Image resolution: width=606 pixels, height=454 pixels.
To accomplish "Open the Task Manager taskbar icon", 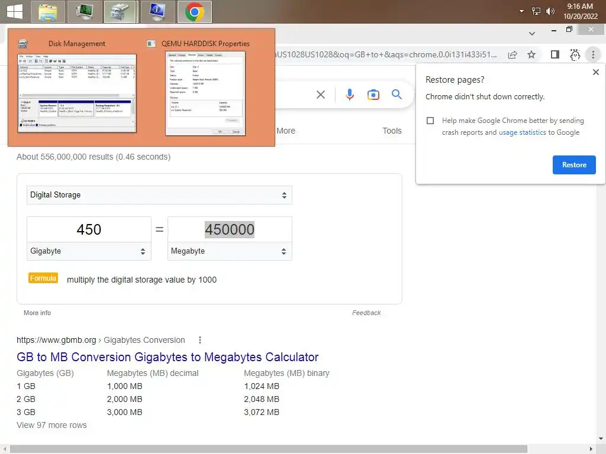I will pos(84,12).
